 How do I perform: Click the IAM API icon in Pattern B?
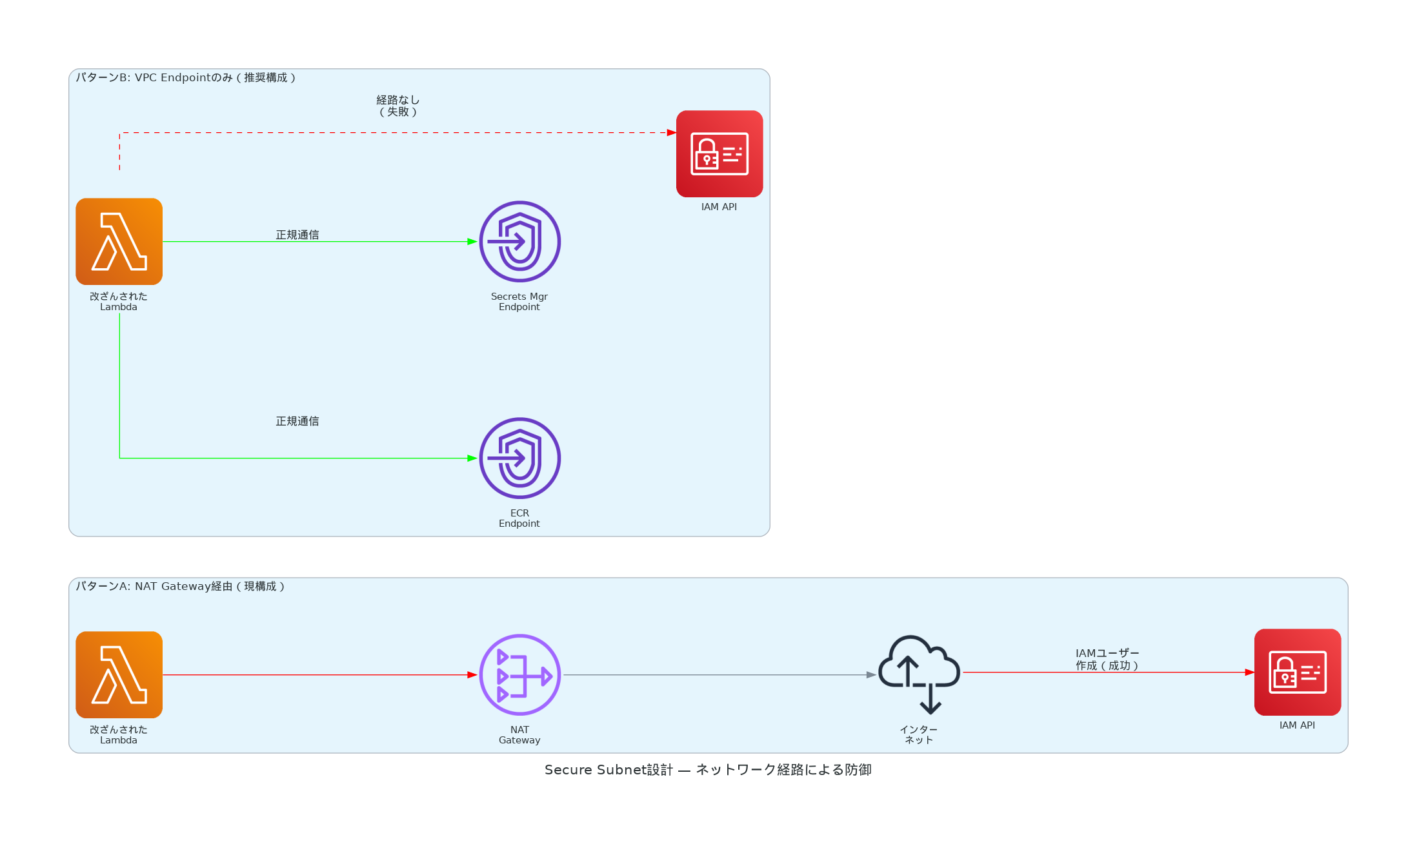click(x=719, y=153)
